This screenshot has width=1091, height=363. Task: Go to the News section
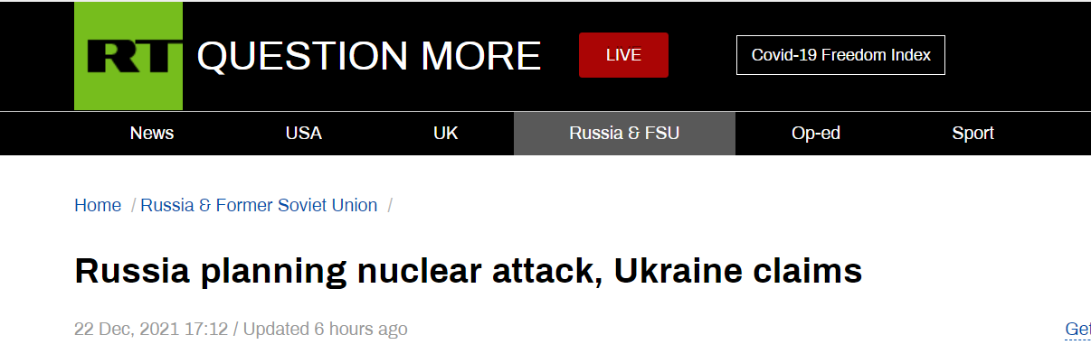[x=152, y=134]
